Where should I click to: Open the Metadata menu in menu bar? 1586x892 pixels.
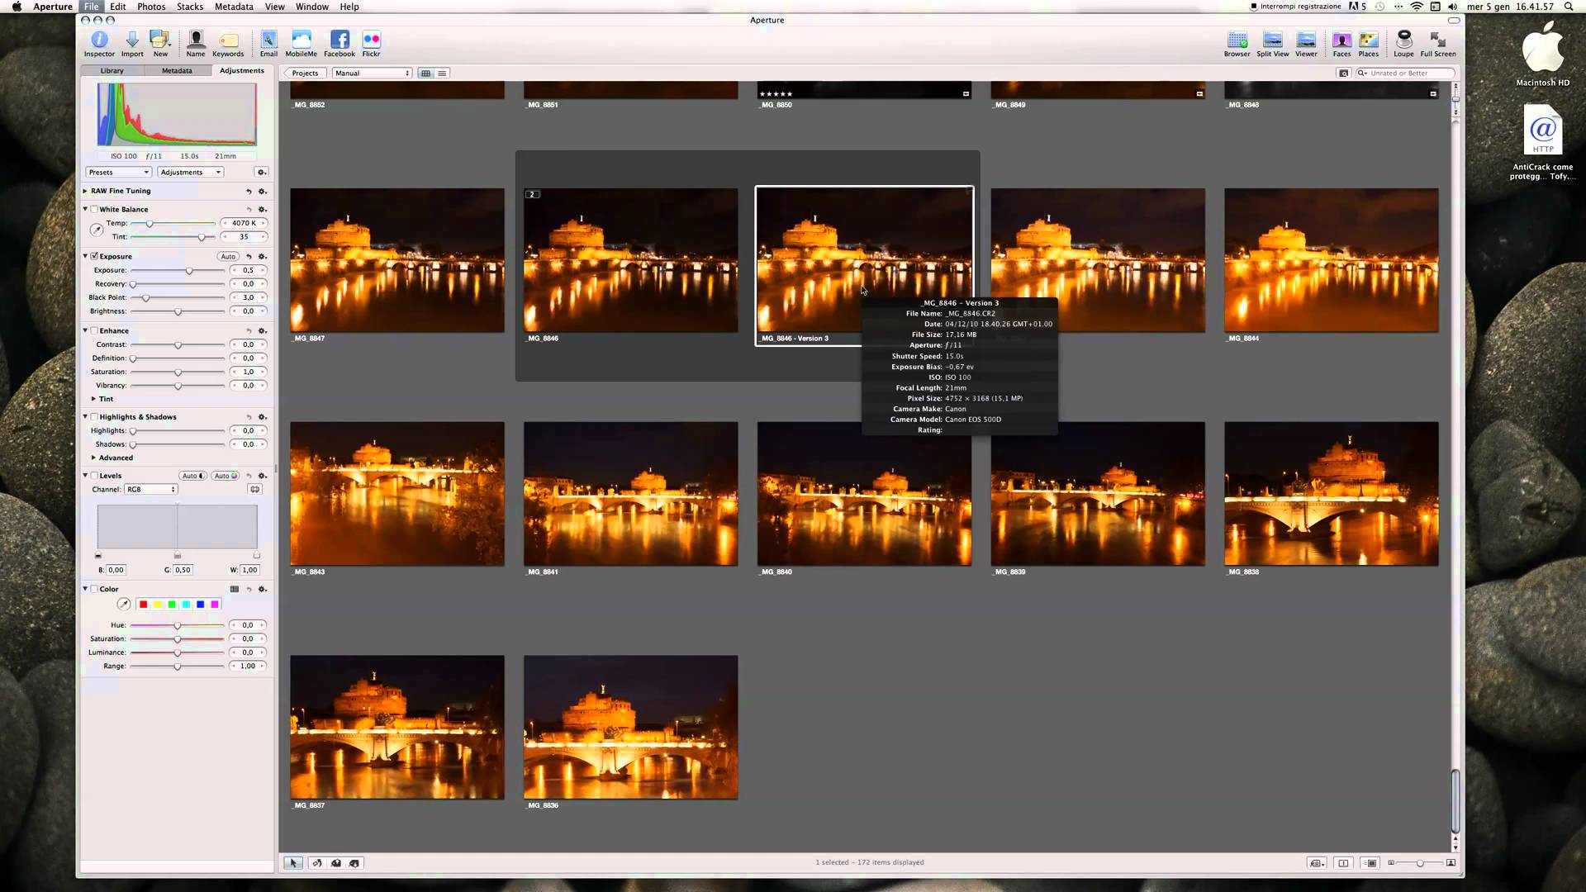tap(234, 7)
